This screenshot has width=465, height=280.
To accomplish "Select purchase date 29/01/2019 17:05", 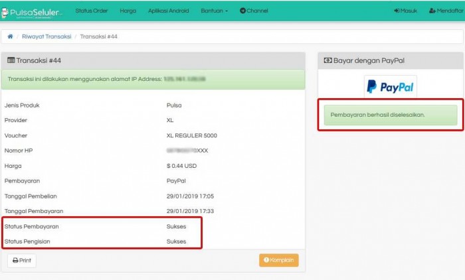I will pyautogui.click(x=190, y=196).
